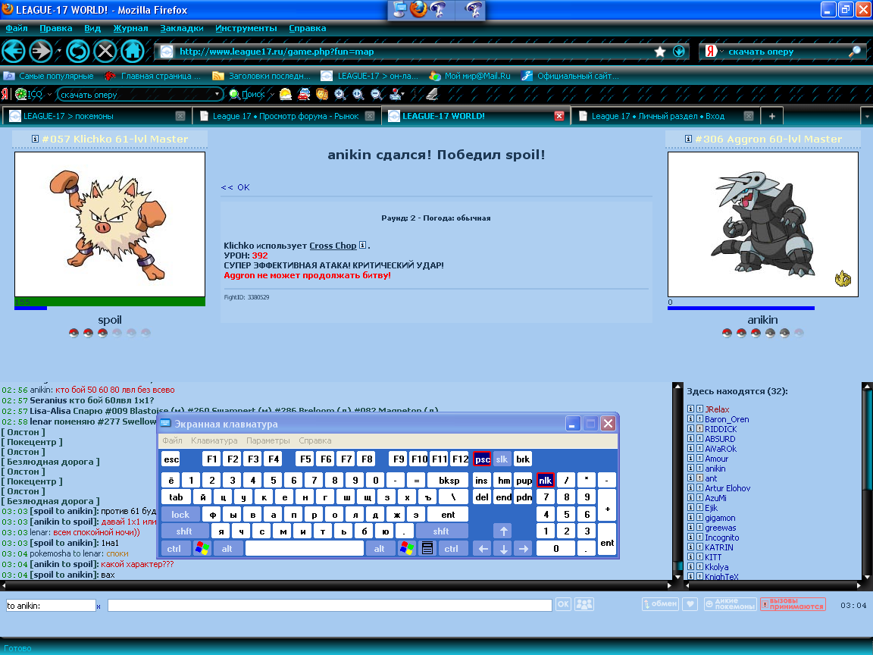Toggle the left ctrl key
Screen dimensions: 873x655
tap(174, 549)
